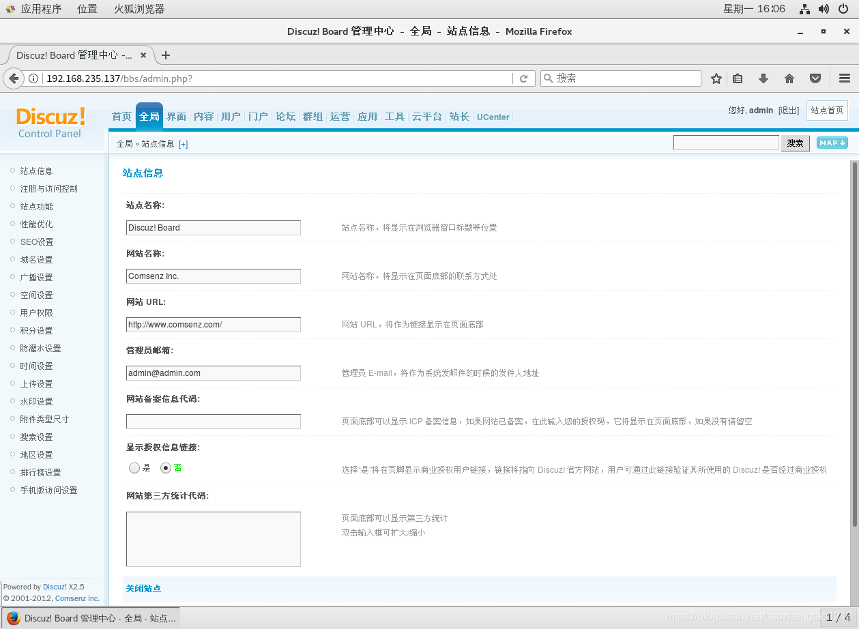Click the Discuz! Control Panel logo

coord(50,123)
